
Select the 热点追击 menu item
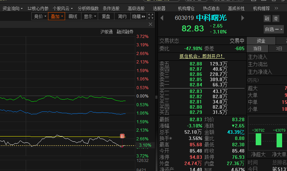[x=211, y=8]
